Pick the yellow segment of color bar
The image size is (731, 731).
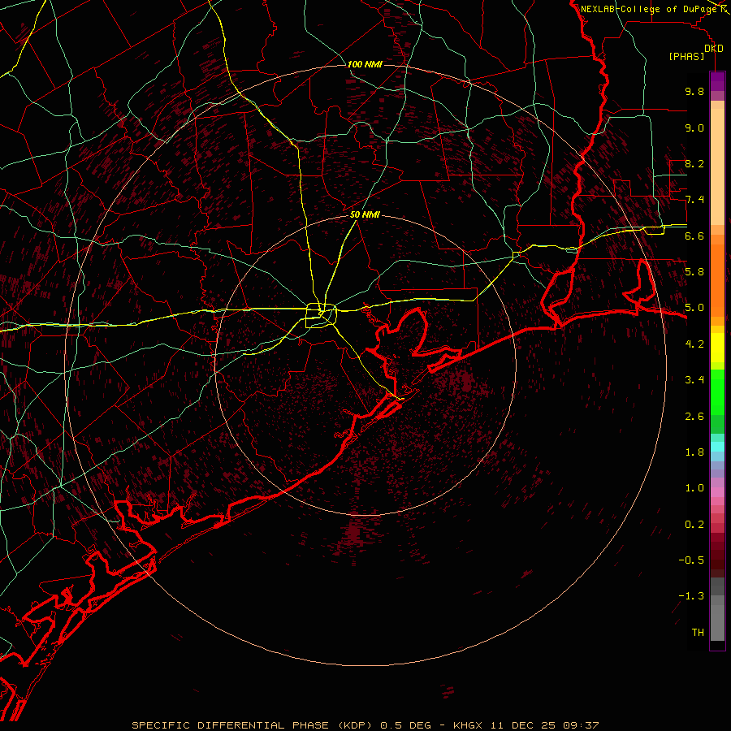[x=717, y=348]
